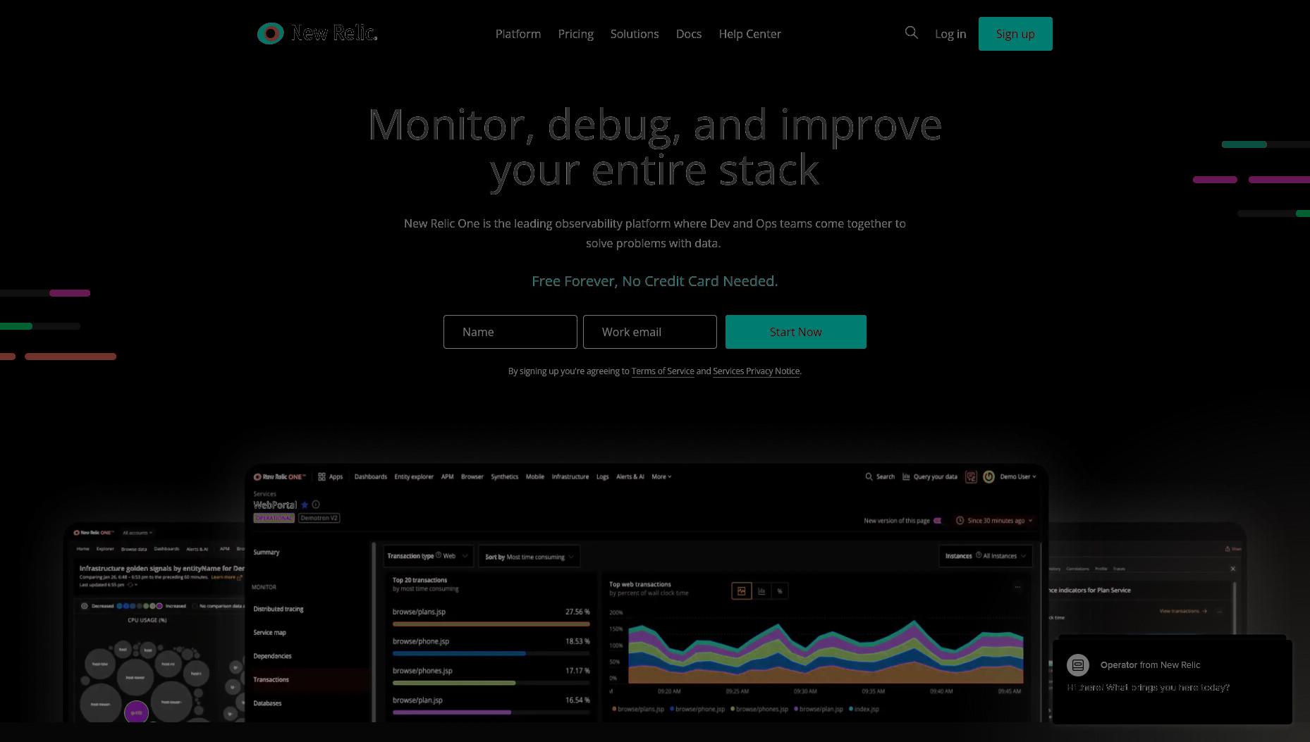Open Help Center in the top navigation
The width and height of the screenshot is (1310, 742).
coord(749,34)
